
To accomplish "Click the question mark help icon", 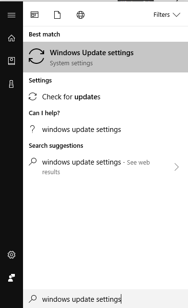I will pyautogui.click(x=33, y=129).
